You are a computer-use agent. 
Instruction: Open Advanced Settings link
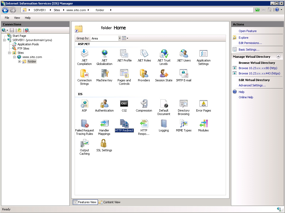252,85
